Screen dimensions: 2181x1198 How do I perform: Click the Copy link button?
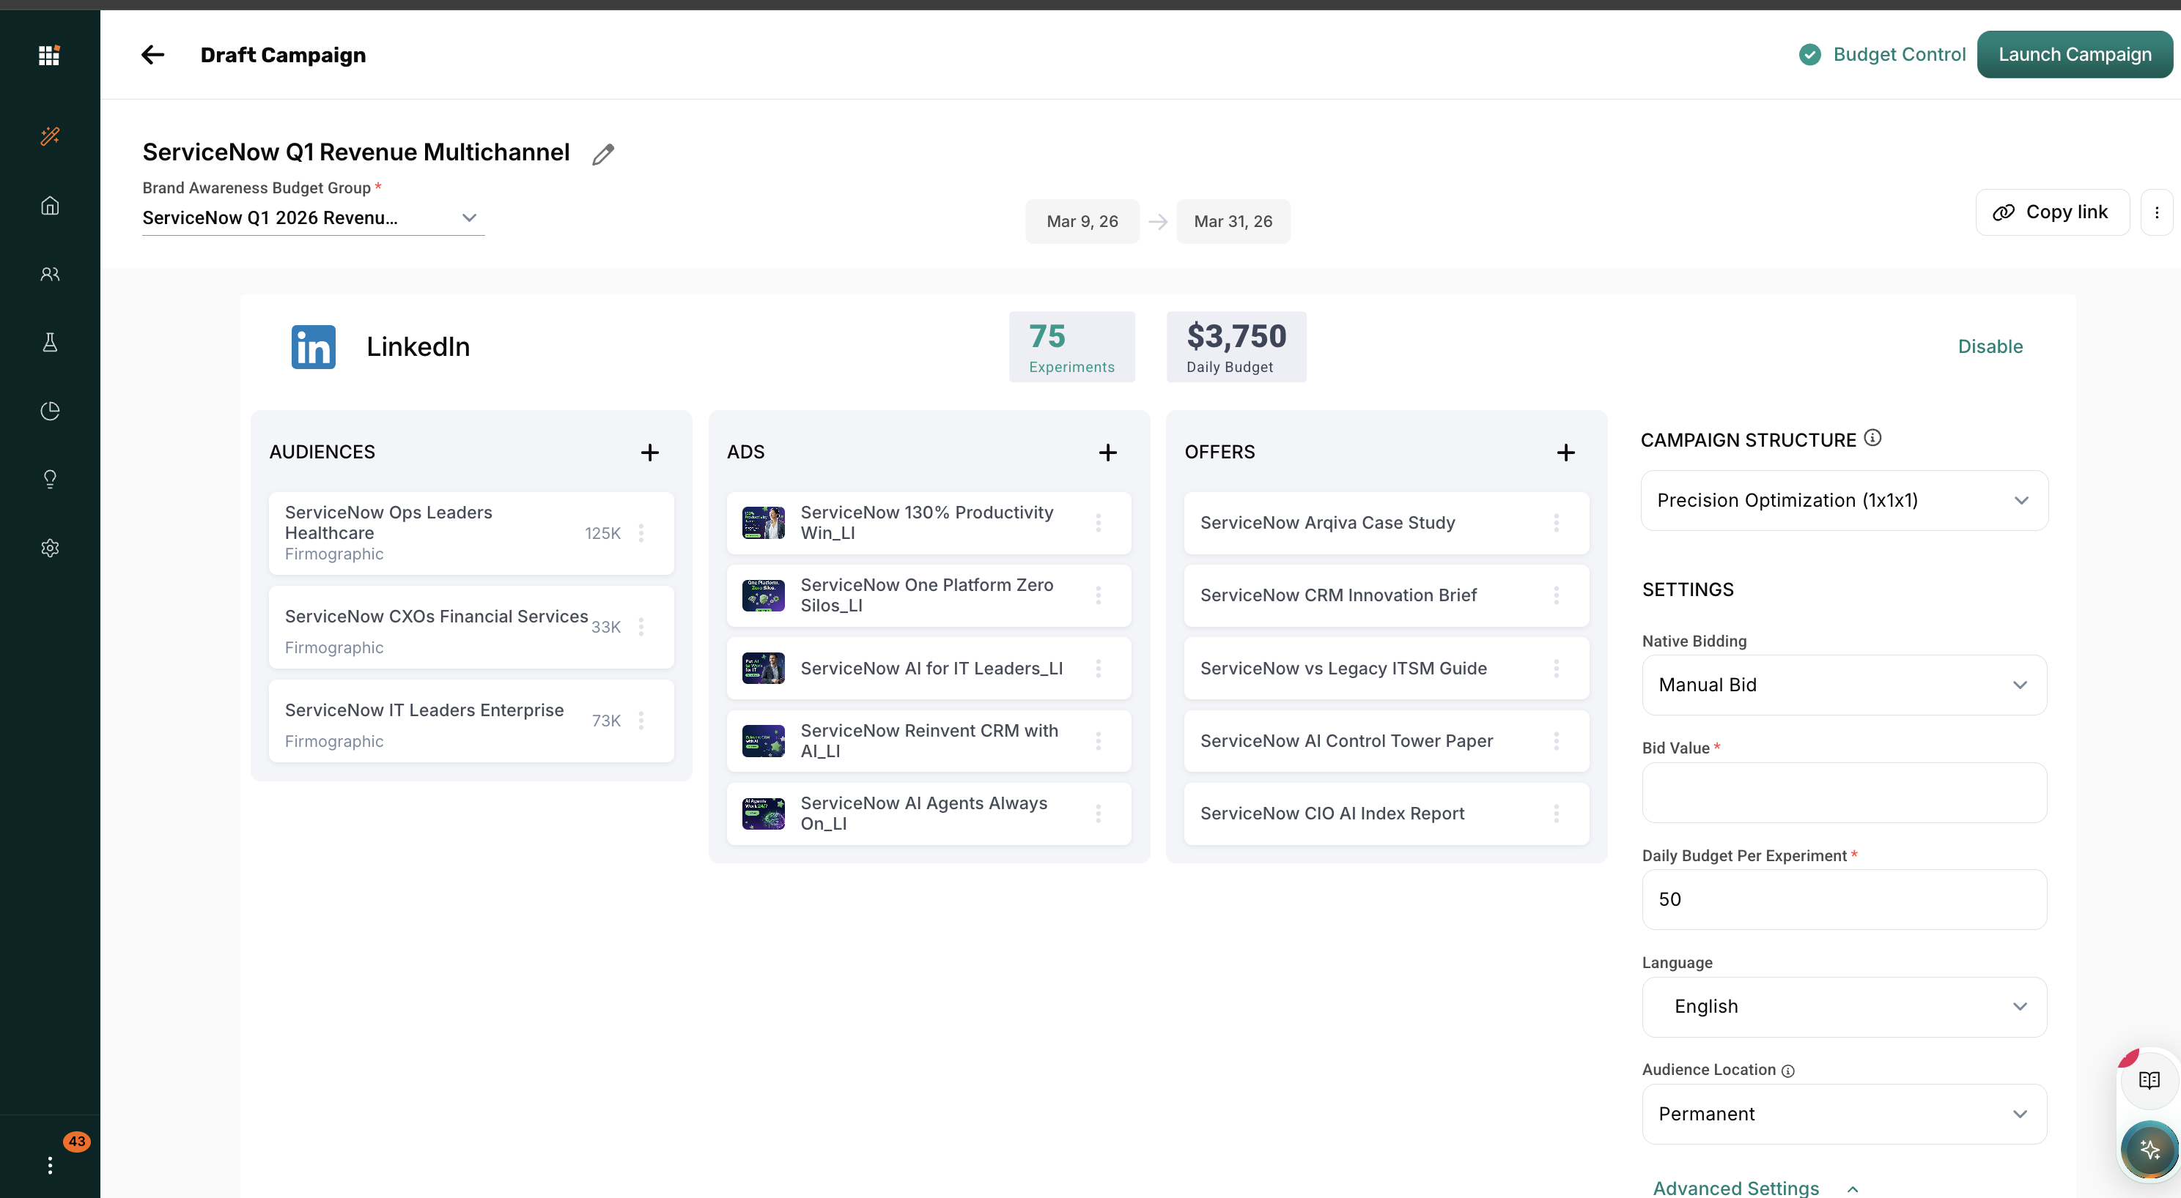coord(2052,212)
